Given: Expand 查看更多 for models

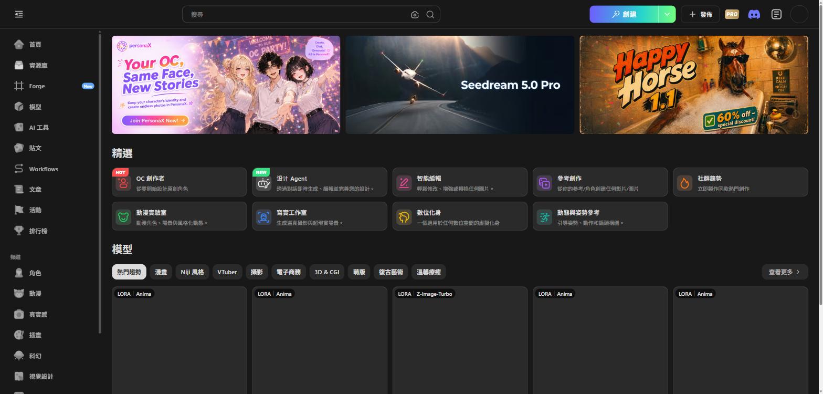Looking at the screenshot, I should point(785,272).
